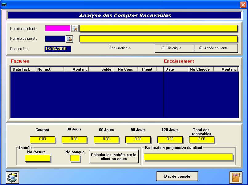Calculate interest on the current client
This screenshot has height=185, width=248.
click(113, 157)
